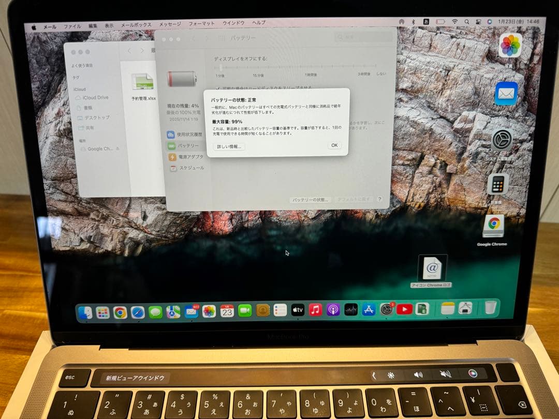Click OK in the battery status dialog
The width and height of the screenshot is (559, 419).
(334, 145)
